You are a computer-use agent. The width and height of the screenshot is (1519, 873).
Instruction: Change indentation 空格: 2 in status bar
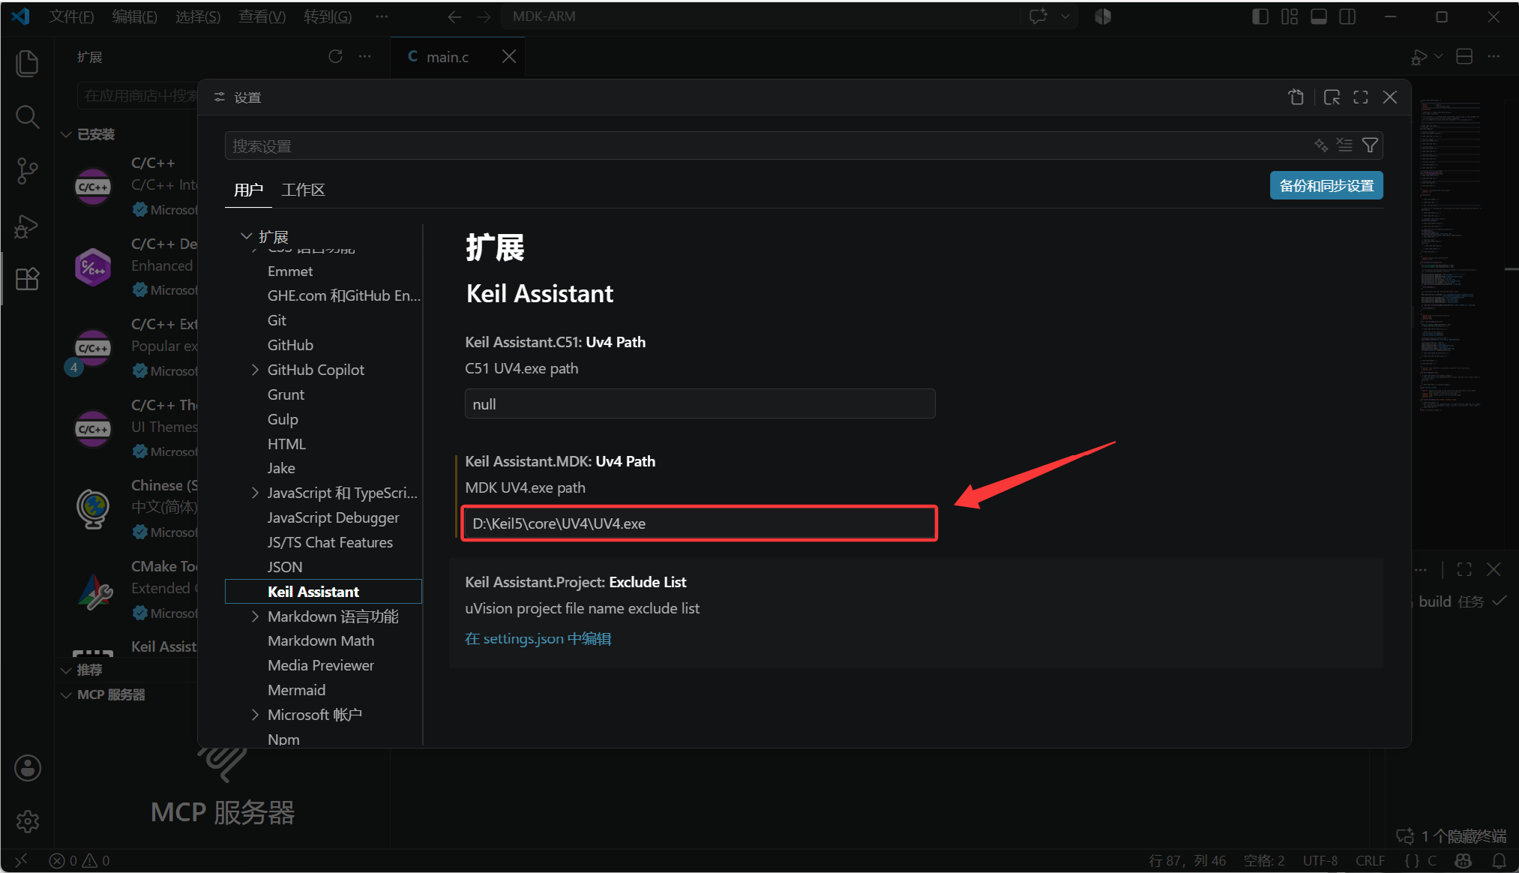1264,860
